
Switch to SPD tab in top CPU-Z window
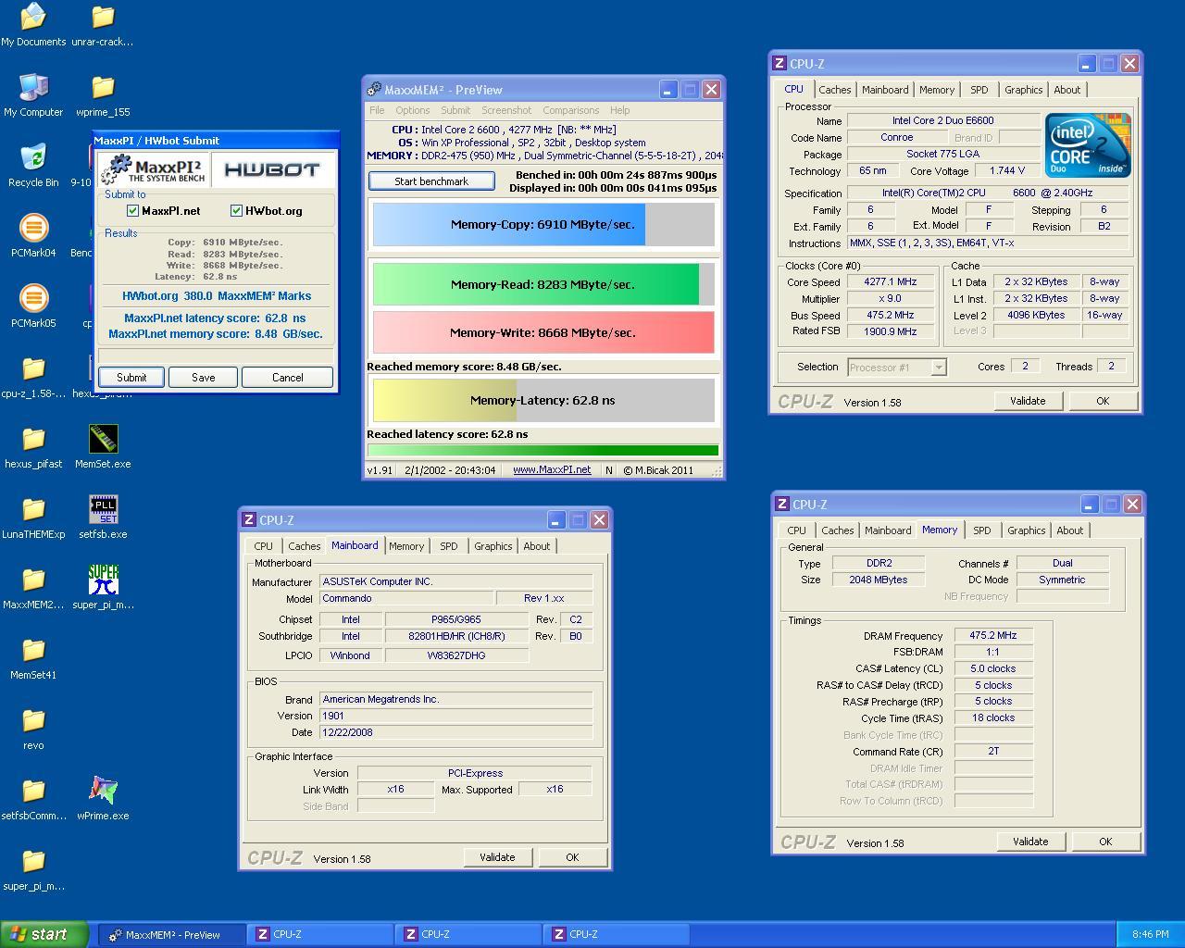(979, 90)
